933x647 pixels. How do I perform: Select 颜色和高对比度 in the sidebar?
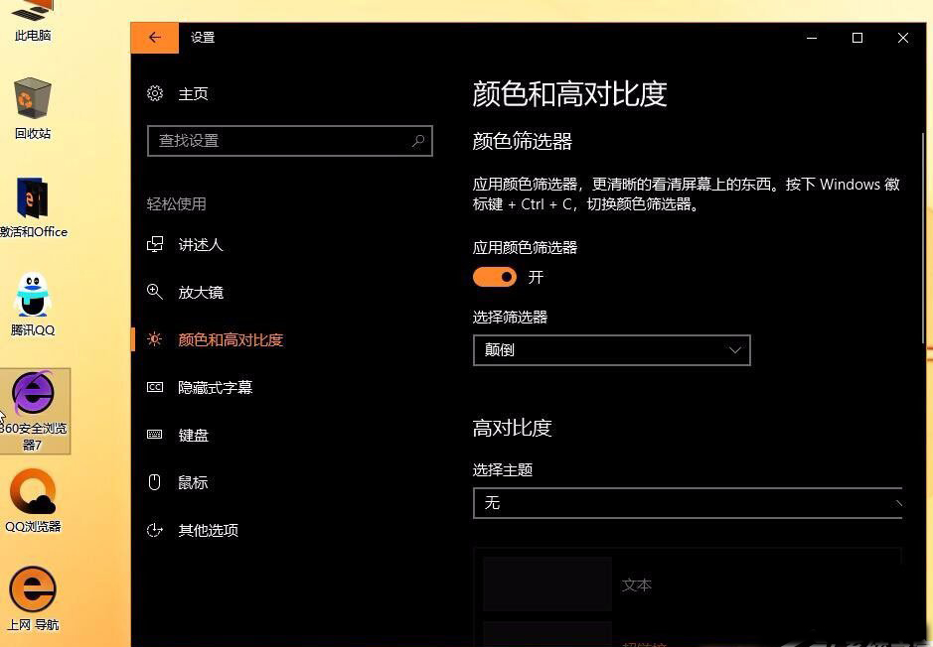tap(231, 339)
